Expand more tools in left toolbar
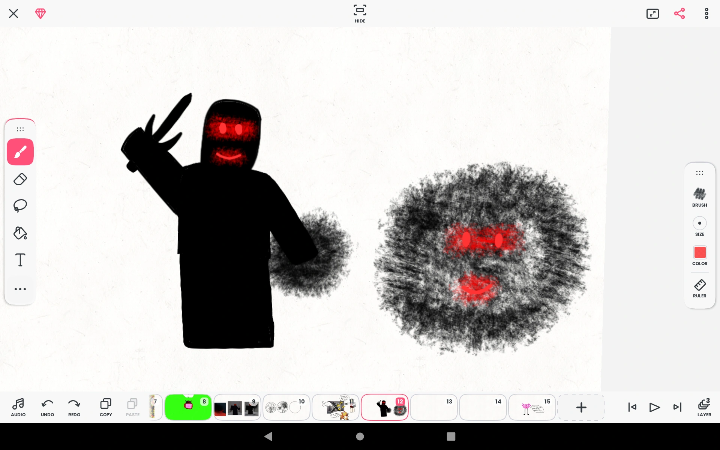The height and width of the screenshot is (450, 720). (x=20, y=289)
